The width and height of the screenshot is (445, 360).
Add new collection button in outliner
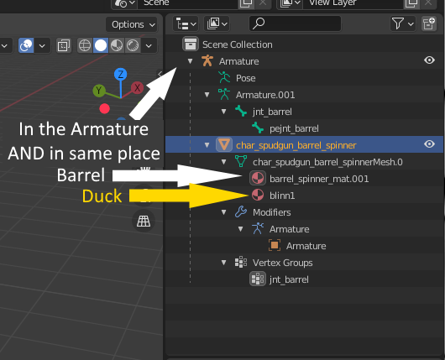tap(428, 23)
